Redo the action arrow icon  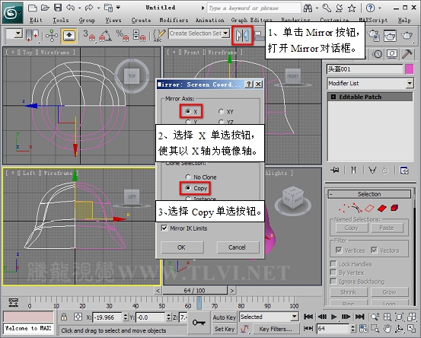(89, 8)
